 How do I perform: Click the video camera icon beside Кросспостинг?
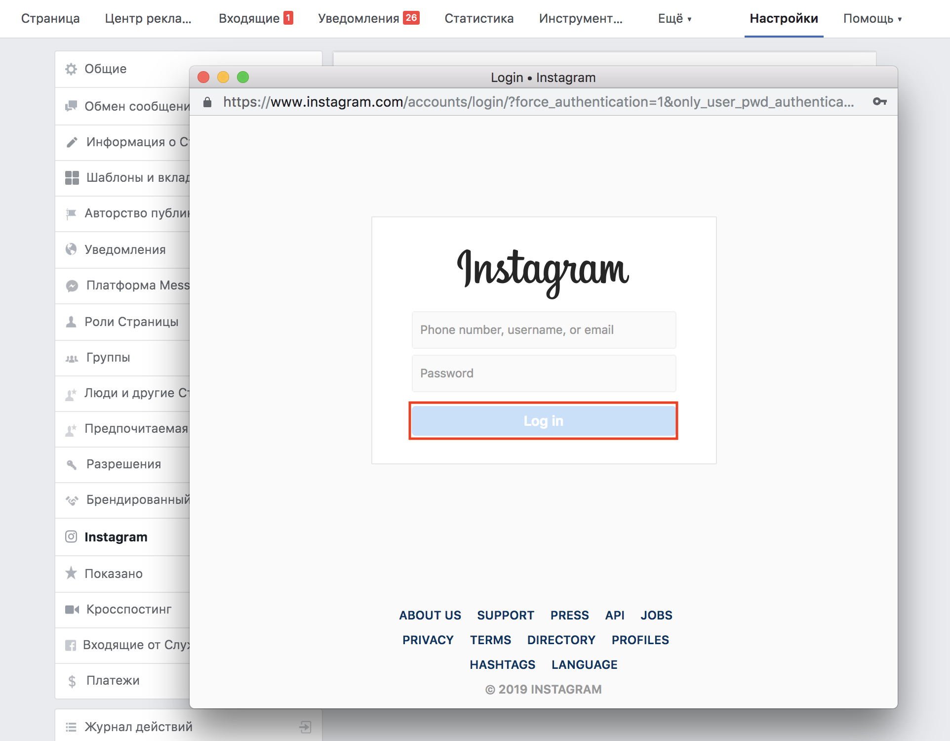(72, 609)
